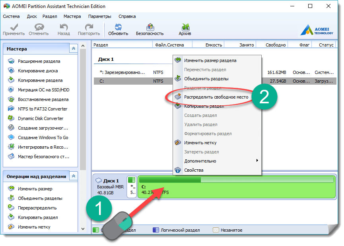Select Объединить разделы in context menu
The height and width of the screenshot is (246, 344).
(217, 79)
